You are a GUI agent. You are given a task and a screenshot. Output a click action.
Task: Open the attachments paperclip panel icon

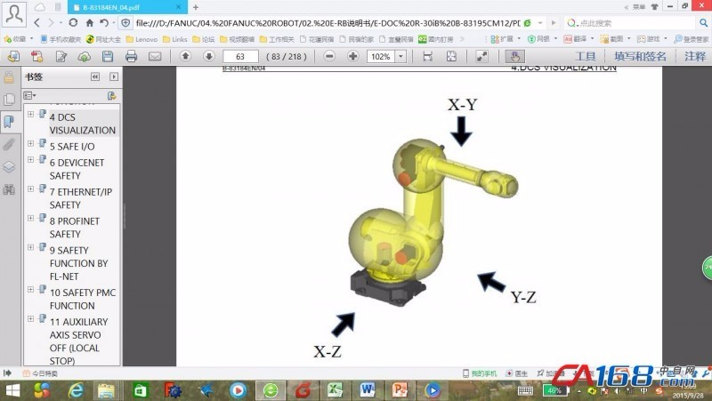click(9, 144)
